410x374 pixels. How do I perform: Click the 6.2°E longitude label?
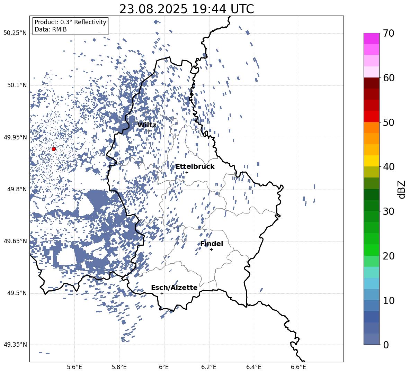(x=209, y=367)
